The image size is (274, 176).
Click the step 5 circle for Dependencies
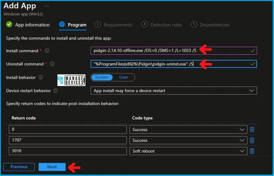pos(194,24)
